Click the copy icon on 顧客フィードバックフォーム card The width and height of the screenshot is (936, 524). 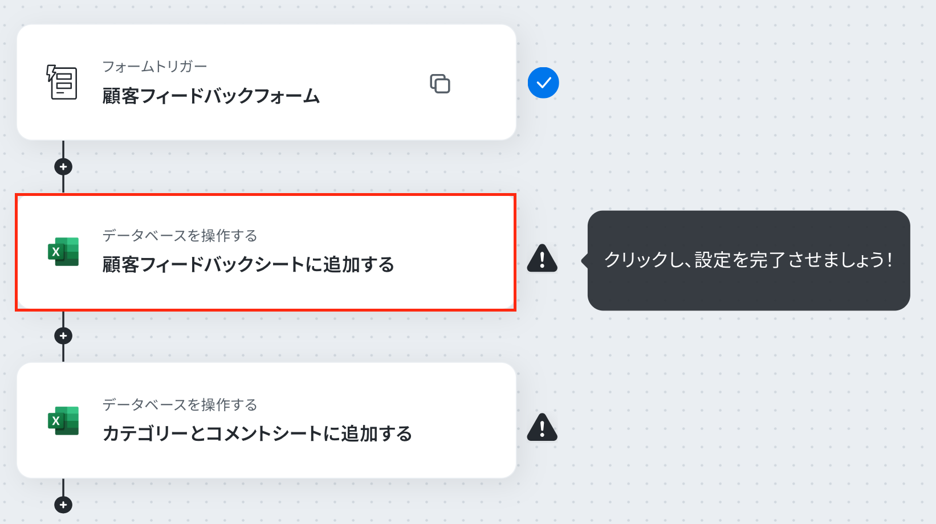[x=440, y=84]
